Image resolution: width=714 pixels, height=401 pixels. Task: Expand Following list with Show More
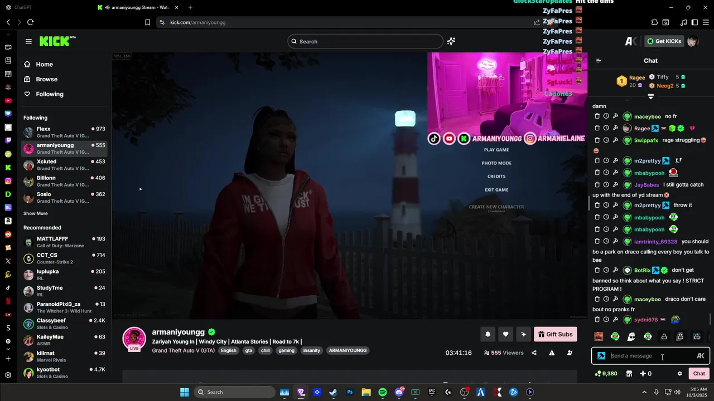[36, 214]
